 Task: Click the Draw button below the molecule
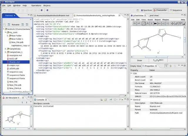[140, 61]
